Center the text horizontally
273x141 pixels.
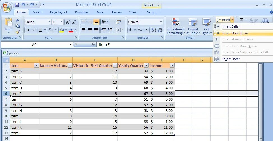(90, 30)
